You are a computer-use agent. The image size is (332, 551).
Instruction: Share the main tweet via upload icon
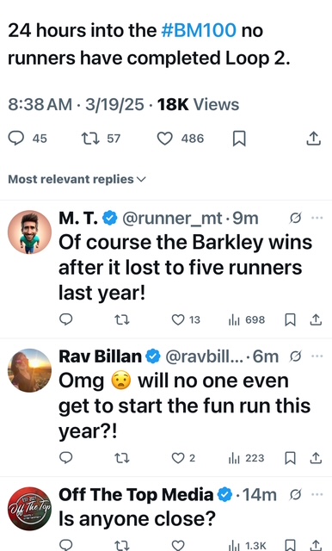(313, 139)
